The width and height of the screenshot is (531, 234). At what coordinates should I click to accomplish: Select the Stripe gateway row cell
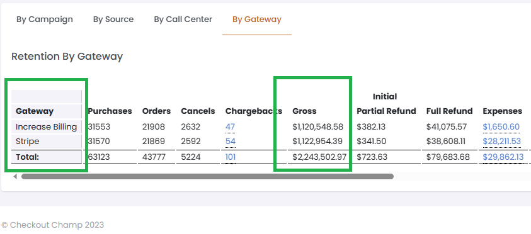point(47,142)
